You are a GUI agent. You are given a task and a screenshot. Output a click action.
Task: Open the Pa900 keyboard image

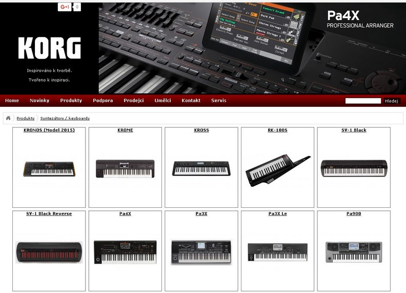tap(354, 252)
